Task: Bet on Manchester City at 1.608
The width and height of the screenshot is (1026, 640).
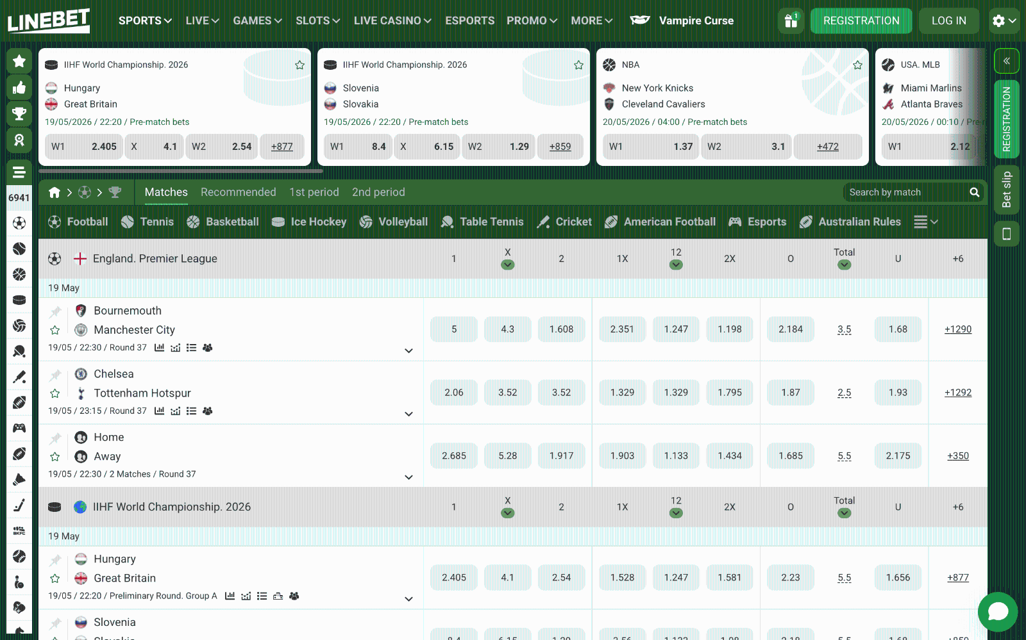Action: pos(561,329)
